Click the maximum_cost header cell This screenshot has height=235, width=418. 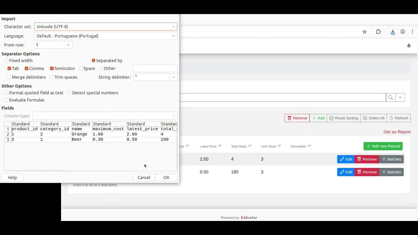pos(109,129)
